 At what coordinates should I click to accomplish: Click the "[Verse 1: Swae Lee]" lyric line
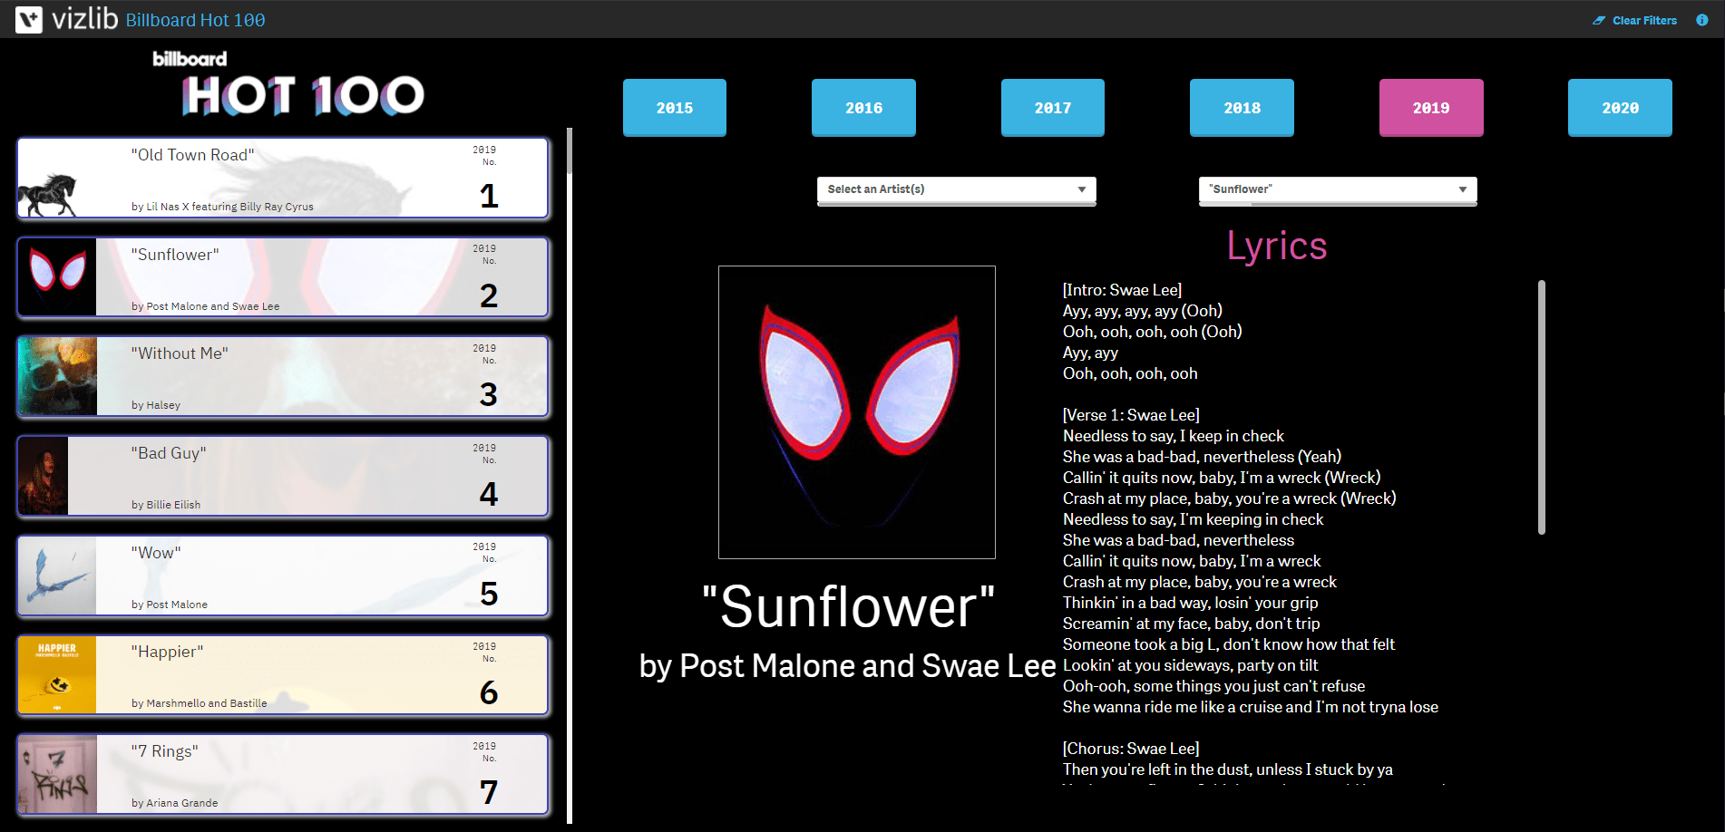[1131, 415]
